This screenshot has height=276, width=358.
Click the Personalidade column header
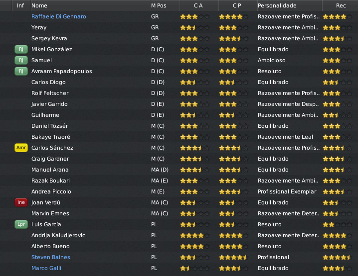click(277, 5)
